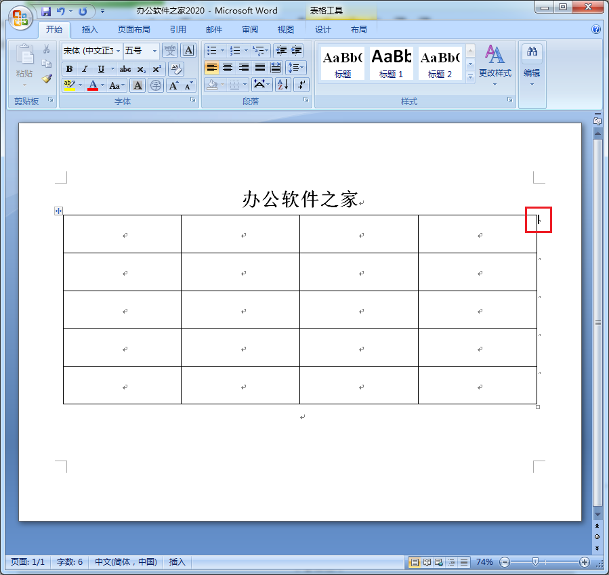This screenshot has height=575, width=609.
Task: Open the Font dialog launcher
Action: click(192, 100)
